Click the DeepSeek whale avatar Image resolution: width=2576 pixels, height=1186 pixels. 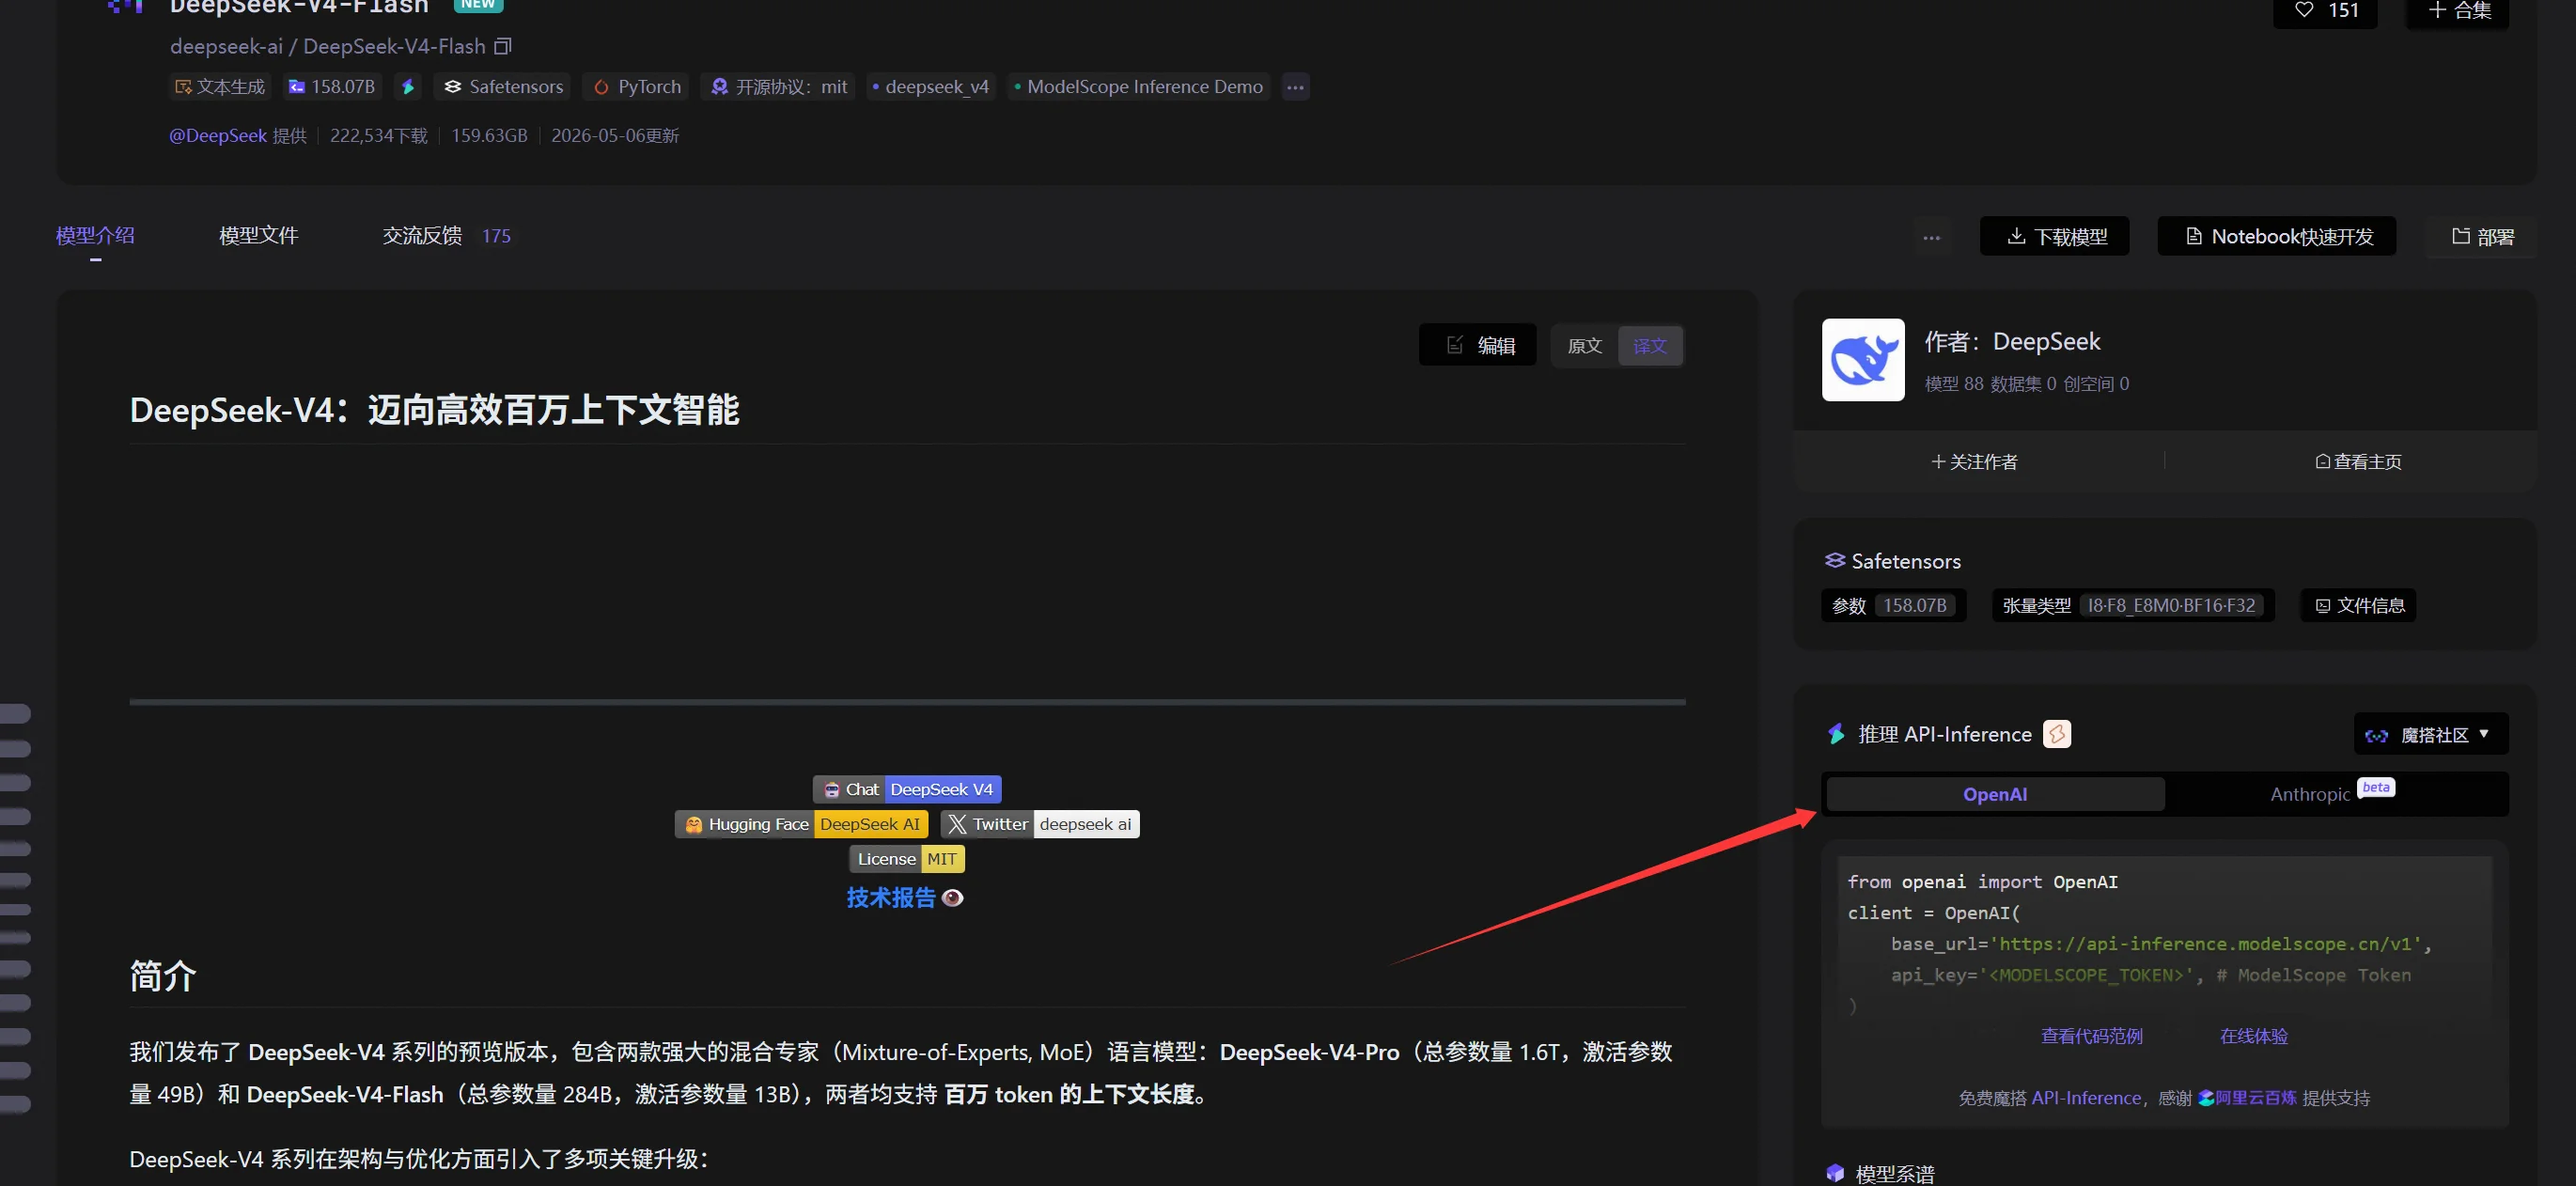(1863, 360)
